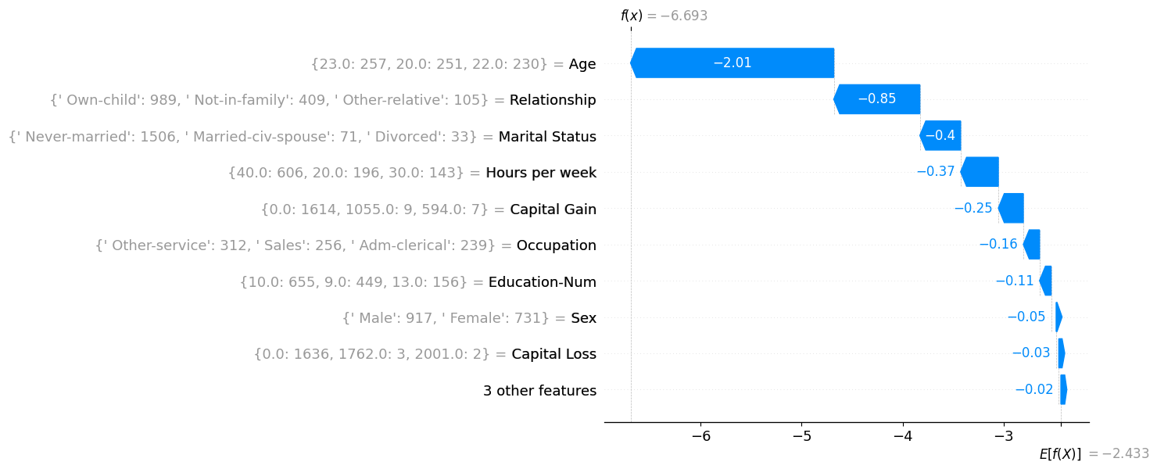Select the blue Hours per week bar
This screenshot has width=1157, height=469.
[x=980, y=172]
